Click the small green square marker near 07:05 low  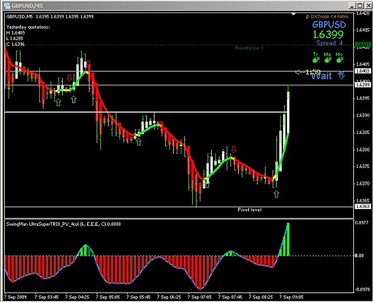[x=208, y=185]
